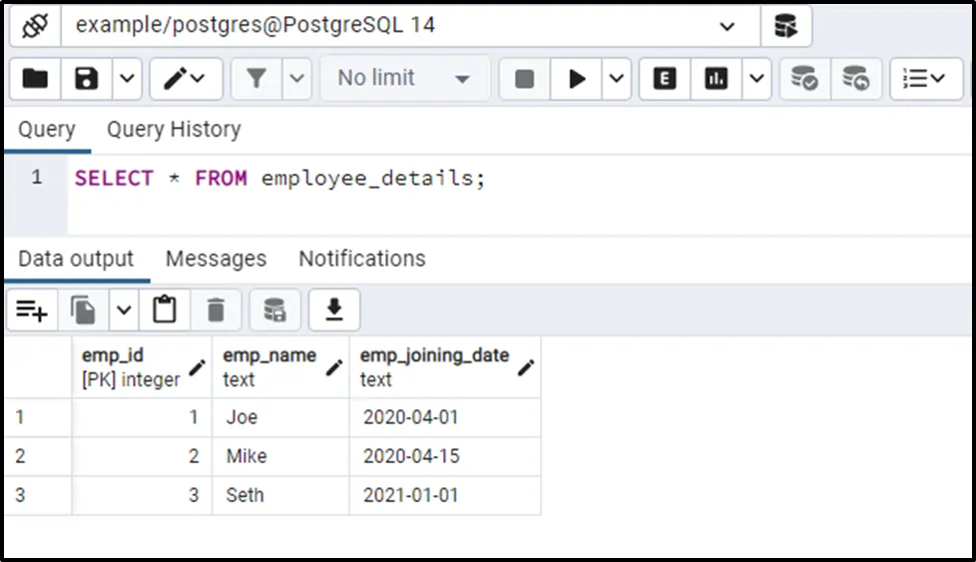This screenshot has width=976, height=562.
Task: Open the Notifications tab
Action: [x=362, y=260]
